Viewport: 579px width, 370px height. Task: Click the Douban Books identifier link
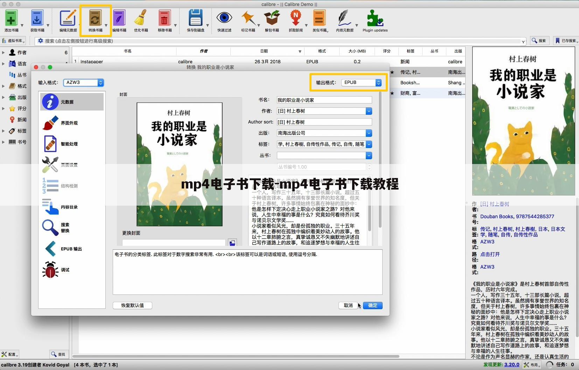click(496, 216)
